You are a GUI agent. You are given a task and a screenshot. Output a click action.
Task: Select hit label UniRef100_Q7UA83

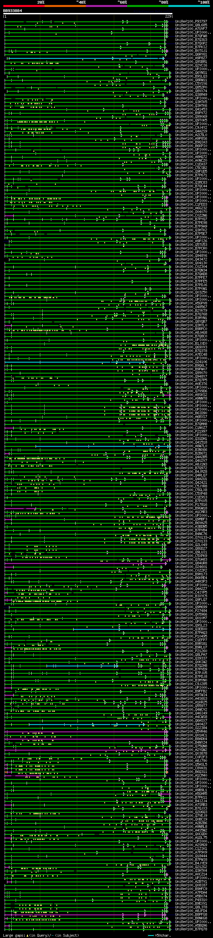(x=191, y=559)
